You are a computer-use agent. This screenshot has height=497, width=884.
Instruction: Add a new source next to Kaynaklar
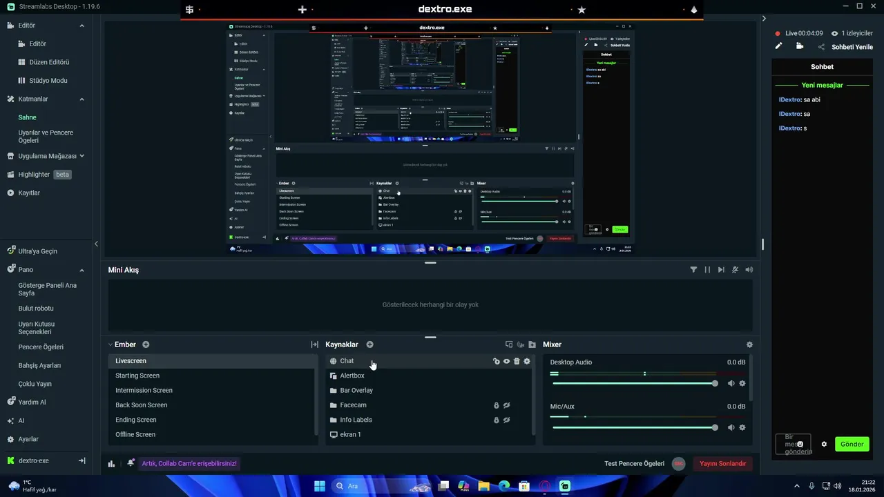click(369, 344)
